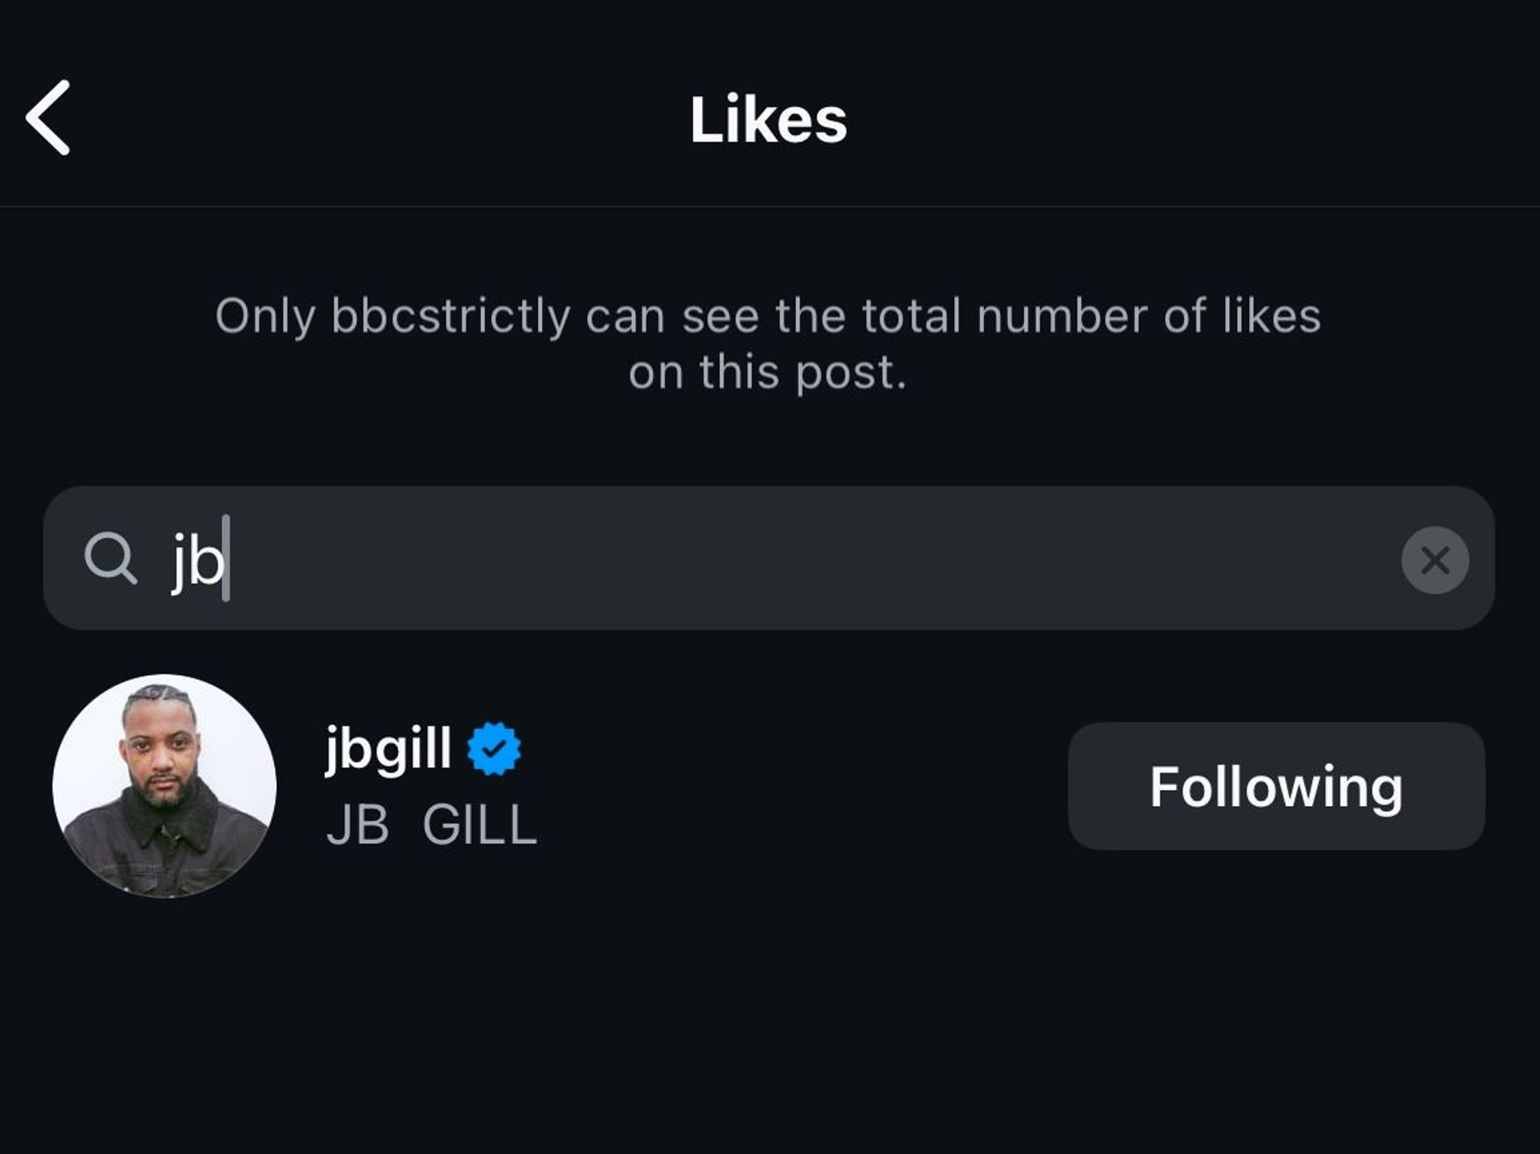Screen dimensions: 1540x1154
Task: Click the empty space in the jbgill result row
Action: tap(801, 786)
